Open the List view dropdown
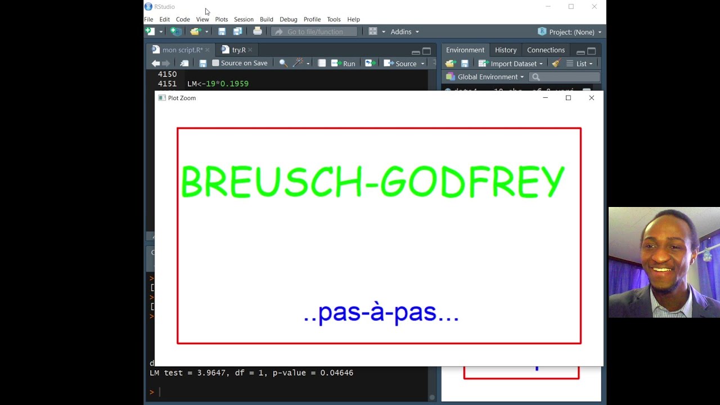Image resolution: width=720 pixels, height=405 pixels. [579, 64]
